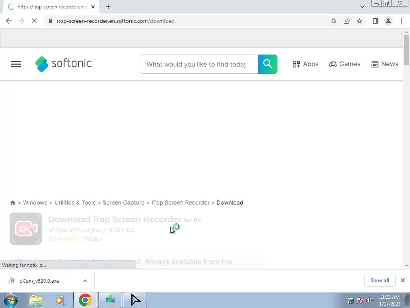Go back to the previous page
410x308 pixels.
point(9,21)
